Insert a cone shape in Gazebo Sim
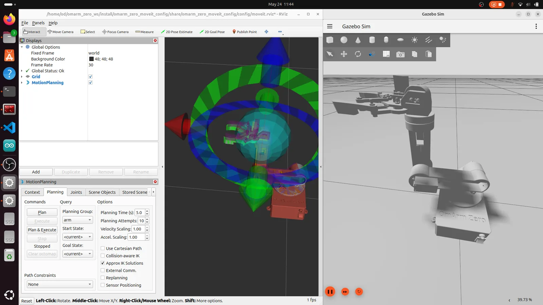Viewport: 543px width, 305px height. (358, 40)
